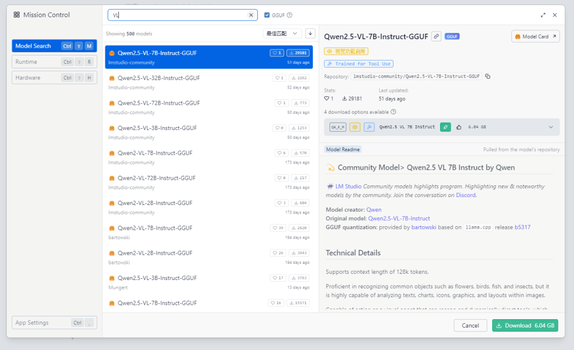
Task: Select Qwen2-VL-2B-Instruct-GGUF by lmstudio-community
Action: click(209, 207)
